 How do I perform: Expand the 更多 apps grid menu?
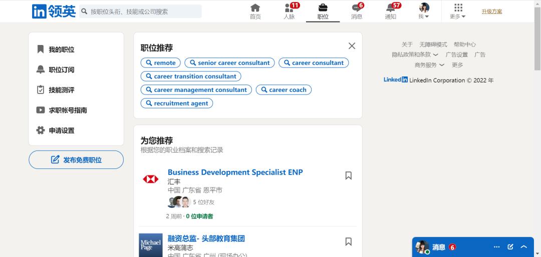[x=458, y=11]
